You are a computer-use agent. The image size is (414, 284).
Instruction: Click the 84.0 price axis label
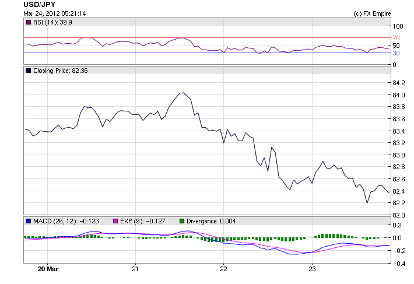click(x=399, y=95)
